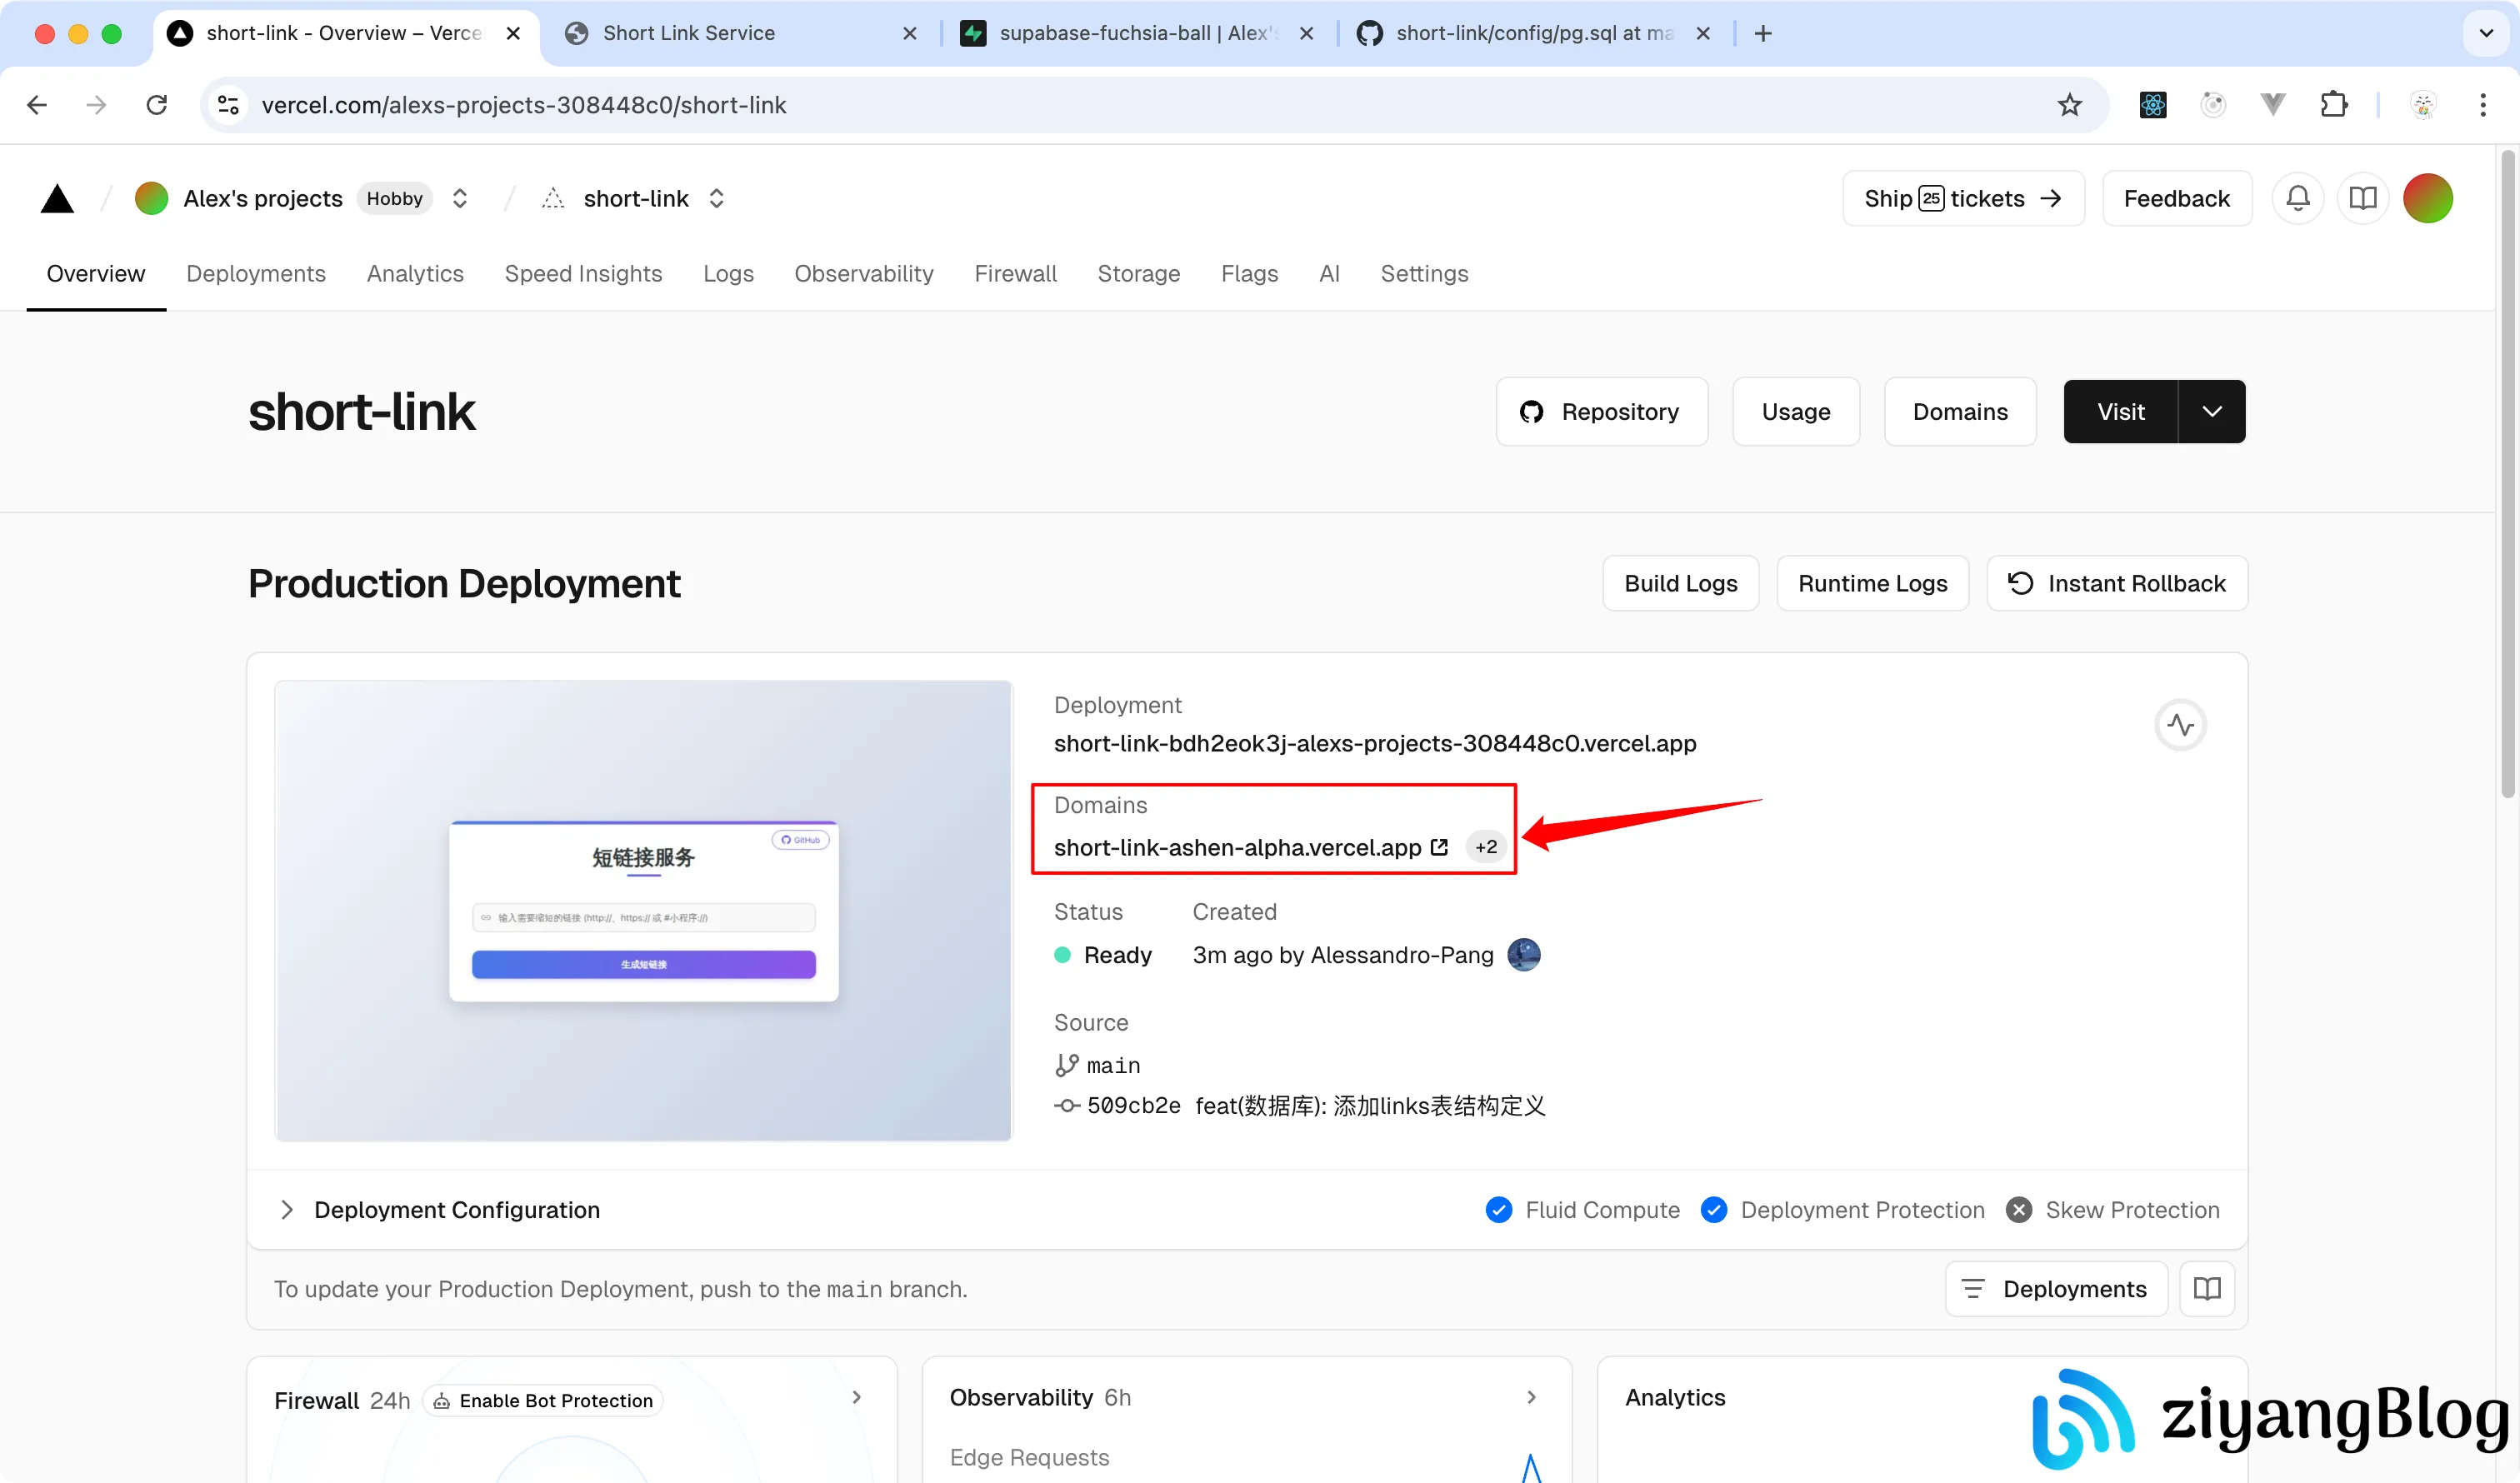2520x1483 pixels.
Task: Click the Deployments filter button
Action: click(2056, 1289)
